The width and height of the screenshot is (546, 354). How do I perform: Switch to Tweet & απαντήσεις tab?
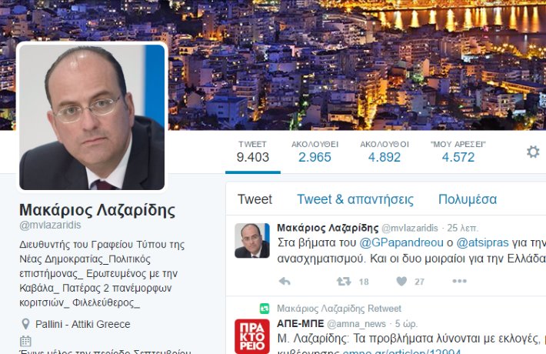[355, 199]
